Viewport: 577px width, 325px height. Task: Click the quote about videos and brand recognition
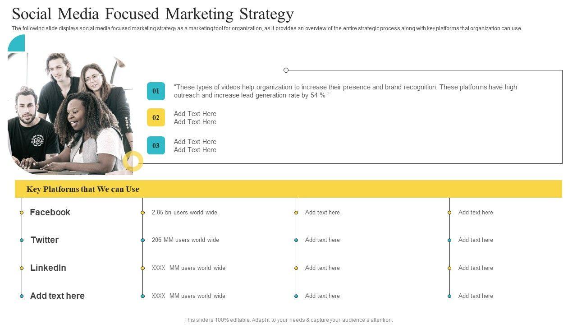tap(345, 91)
